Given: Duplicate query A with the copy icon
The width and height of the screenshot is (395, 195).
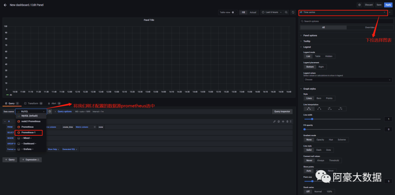Looking at the screenshot, I should pos(279,121).
